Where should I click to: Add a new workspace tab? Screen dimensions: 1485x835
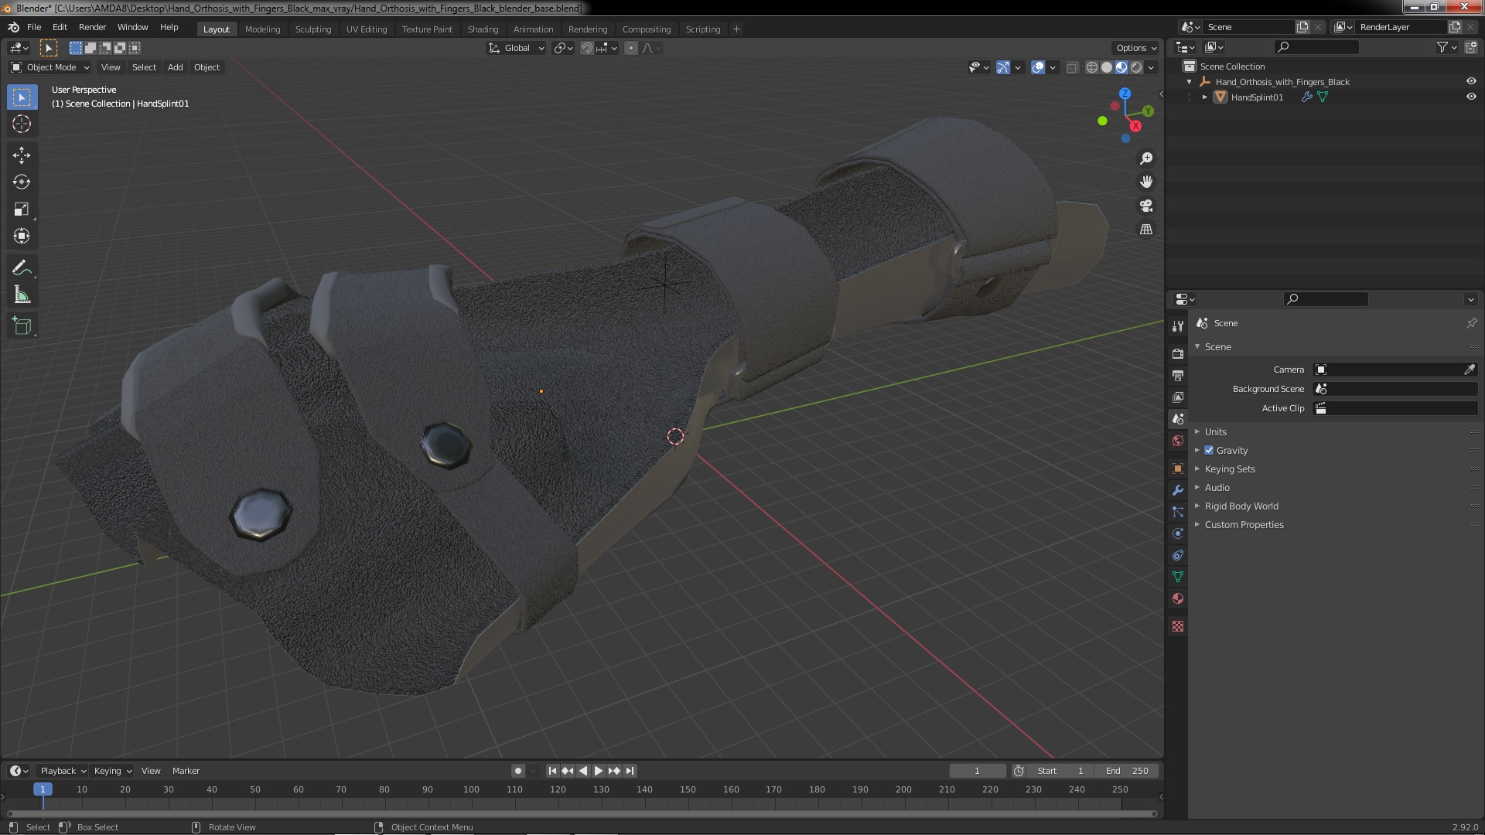[x=736, y=29]
